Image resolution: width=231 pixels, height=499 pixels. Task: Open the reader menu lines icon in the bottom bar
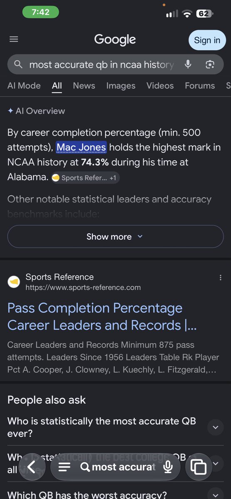click(x=65, y=467)
